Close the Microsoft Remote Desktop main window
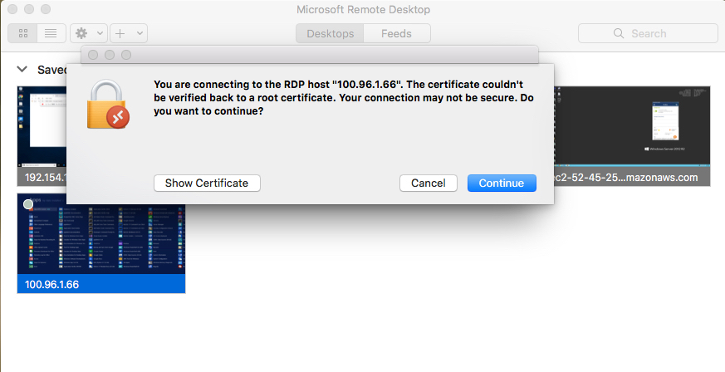Image resolution: width=725 pixels, height=372 pixels. [x=12, y=9]
